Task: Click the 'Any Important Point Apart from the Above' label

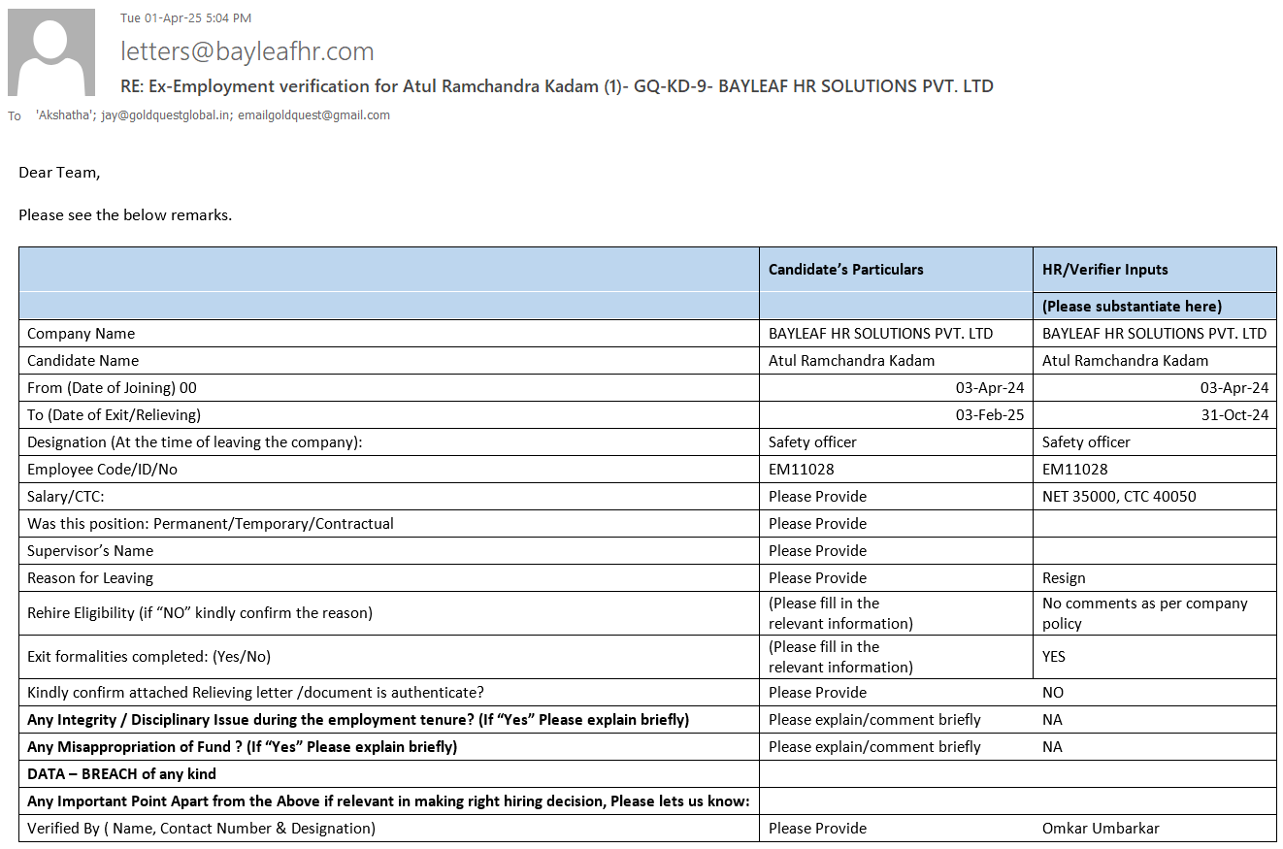Action: coord(388,801)
